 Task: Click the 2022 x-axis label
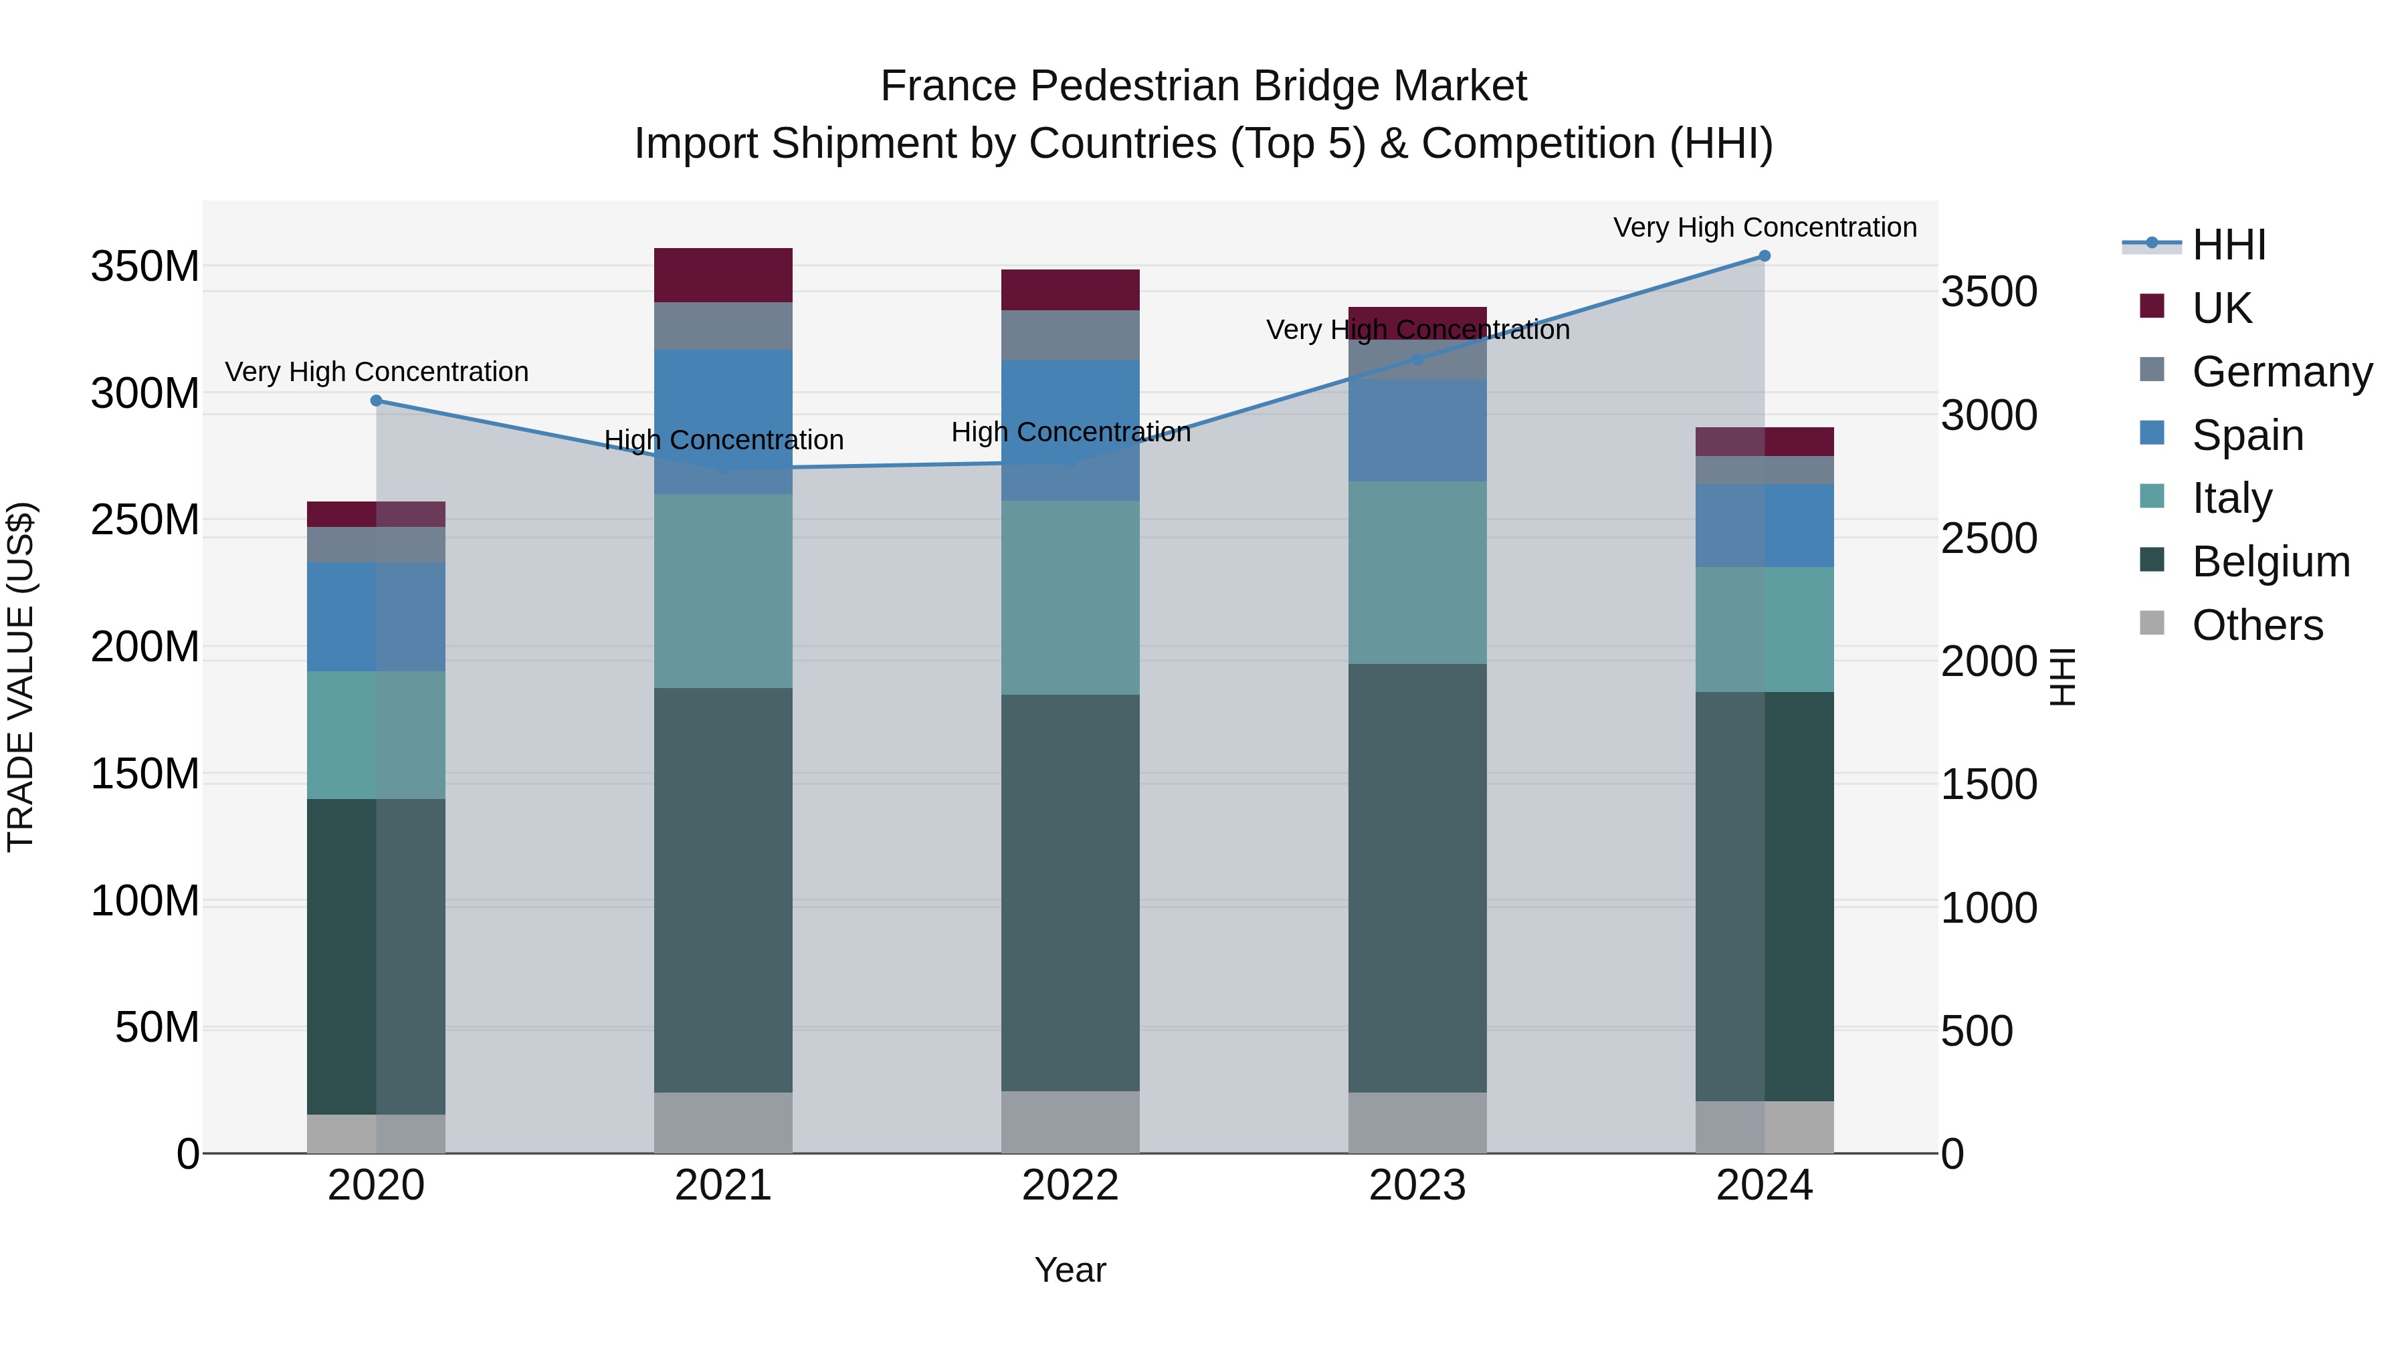coord(1070,1186)
